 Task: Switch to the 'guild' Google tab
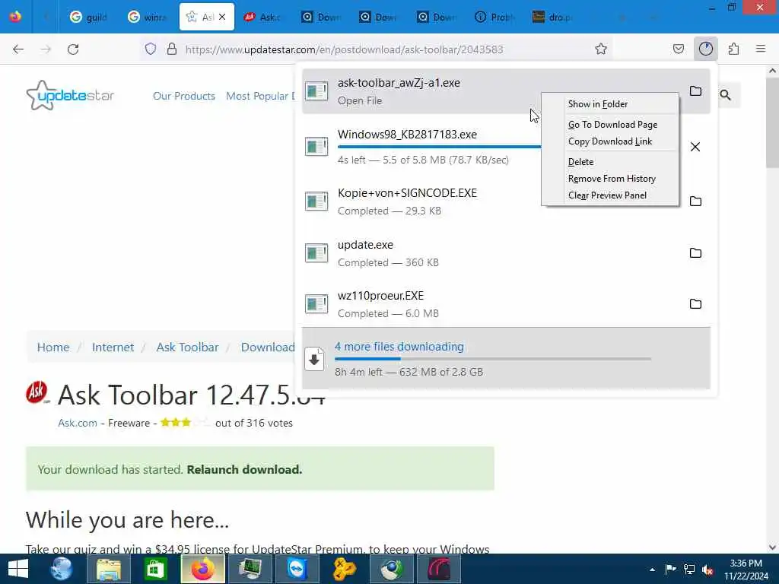[89, 17]
